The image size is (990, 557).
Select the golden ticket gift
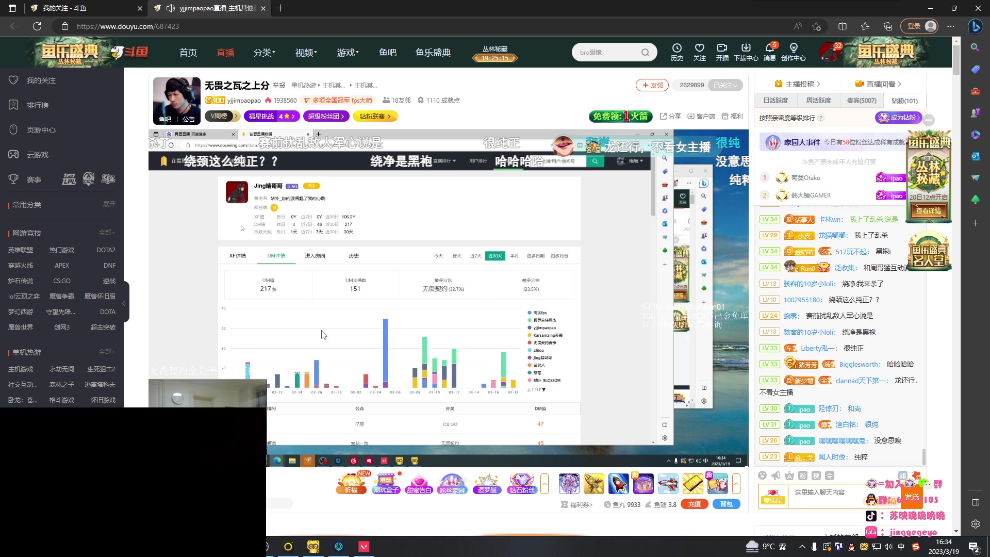tap(692, 484)
